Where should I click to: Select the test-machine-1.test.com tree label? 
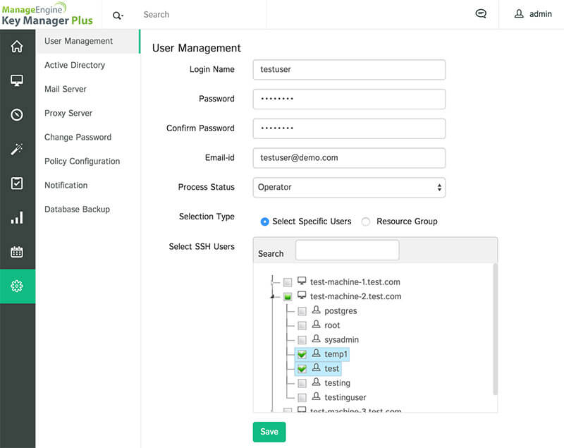pyautogui.click(x=355, y=282)
